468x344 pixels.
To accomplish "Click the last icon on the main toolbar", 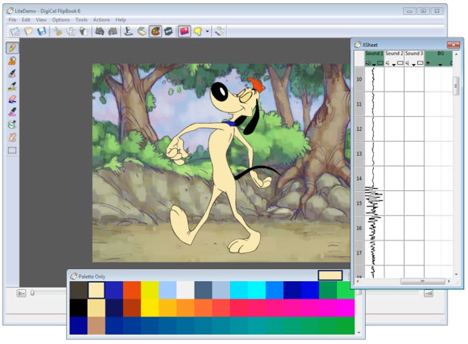I will (219, 31).
